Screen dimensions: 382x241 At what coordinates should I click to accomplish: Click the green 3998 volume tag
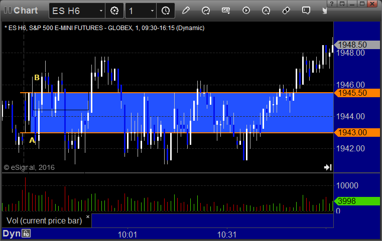(x=357, y=201)
